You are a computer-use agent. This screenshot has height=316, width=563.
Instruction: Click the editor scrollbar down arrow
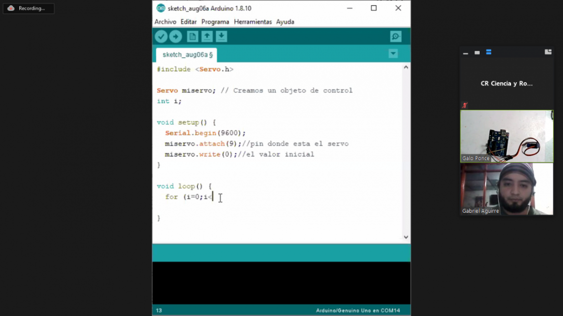tap(406, 237)
